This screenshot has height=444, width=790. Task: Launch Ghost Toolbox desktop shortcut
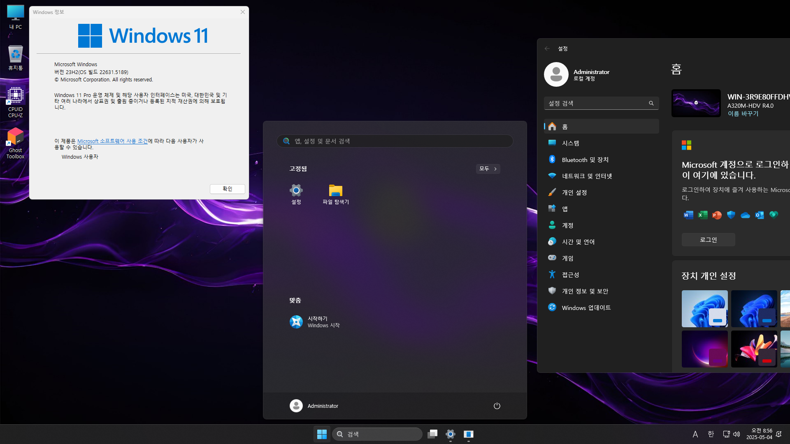(16, 143)
